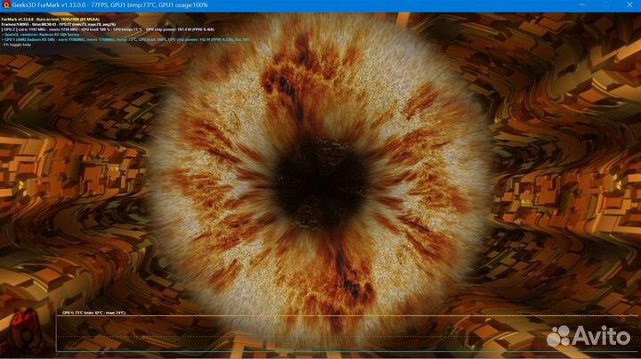Click the FurMark app icon in title bar
Screen dimensions: 641x359
click(5, 4)
